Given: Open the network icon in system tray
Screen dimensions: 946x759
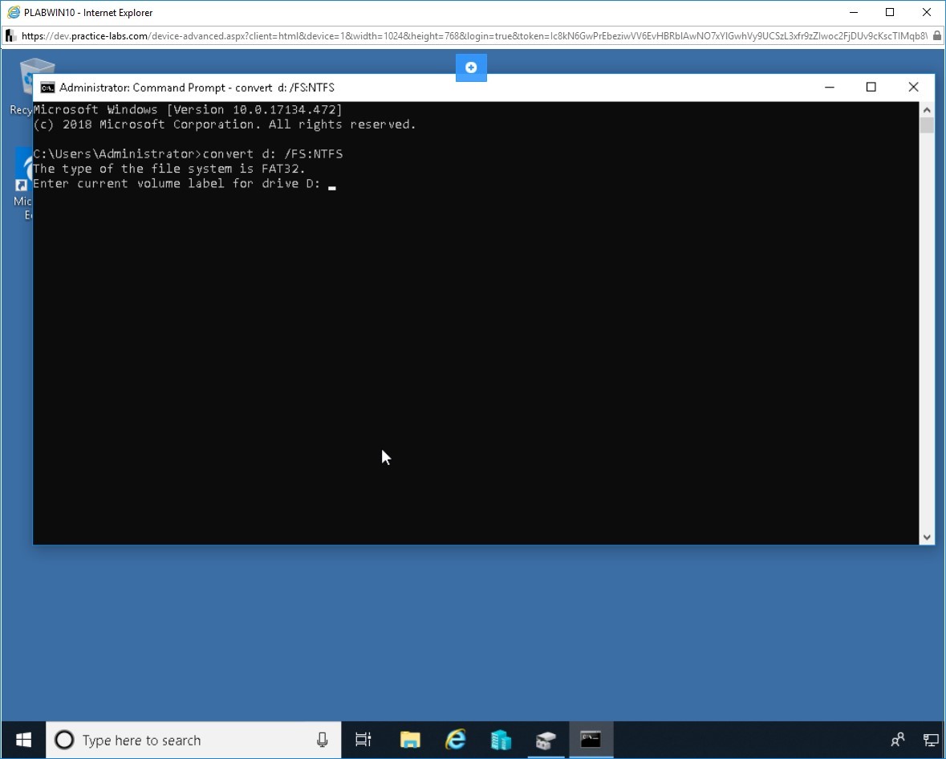Looking at the screenshot, I should [x=932, y=740].
